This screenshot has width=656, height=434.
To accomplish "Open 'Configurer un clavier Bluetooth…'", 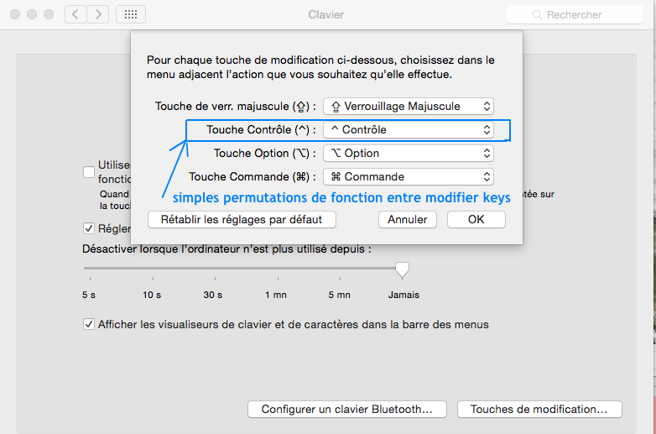I will pyautogui.click(x=347, y=410).
